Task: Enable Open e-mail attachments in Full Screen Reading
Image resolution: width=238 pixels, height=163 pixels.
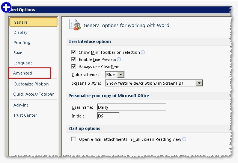Action: (x=74, y=139)
